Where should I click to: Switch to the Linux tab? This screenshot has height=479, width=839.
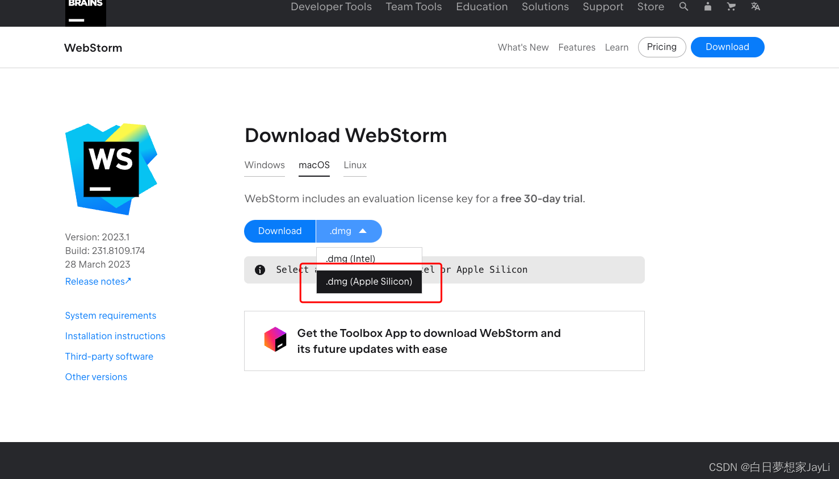[355, 165]
